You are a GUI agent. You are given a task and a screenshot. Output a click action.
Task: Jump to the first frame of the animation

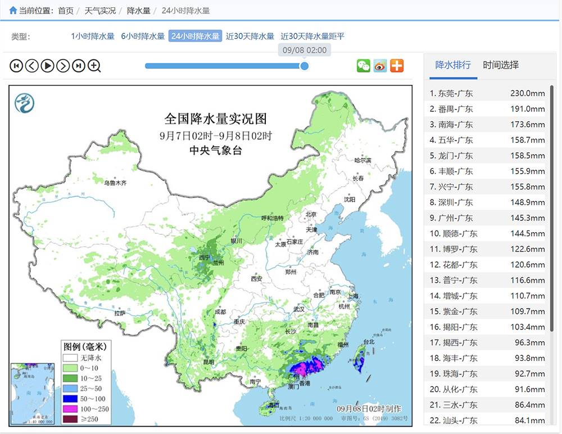[16, 66]
